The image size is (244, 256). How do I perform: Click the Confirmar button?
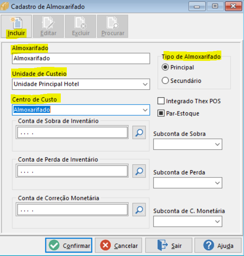pos(69,245)
